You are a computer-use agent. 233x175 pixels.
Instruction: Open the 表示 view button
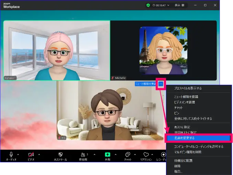coord(179,5)
